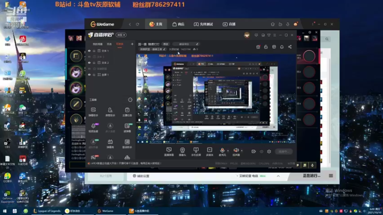The height and width of the screenshot is (215, 383).
Task: Go back with the WeGame header back arrow
Action: pos(130,24)
